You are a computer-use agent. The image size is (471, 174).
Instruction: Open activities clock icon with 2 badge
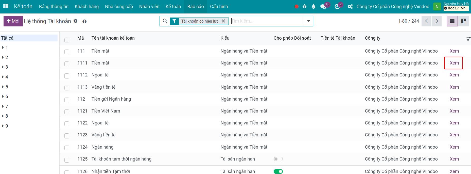click(337, 7)
